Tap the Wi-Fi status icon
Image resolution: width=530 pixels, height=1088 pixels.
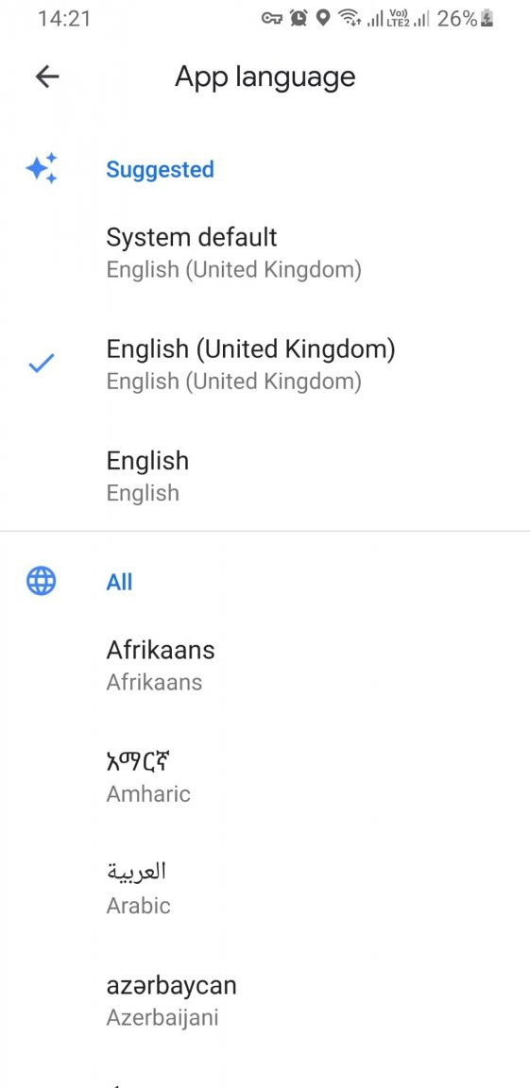click(x=349, y=19)
